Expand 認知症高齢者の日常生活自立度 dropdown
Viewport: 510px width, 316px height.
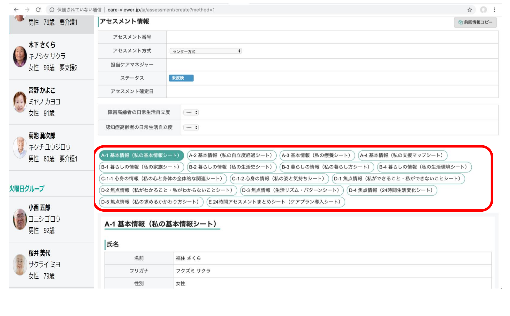pos(191,127)
